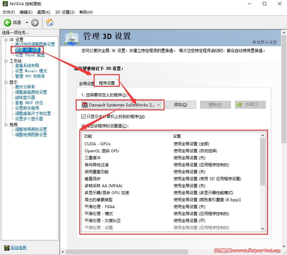Select 管理 3D 设置 in the tree
Viewport: 287px width, 255px height.
pyautogui.click(x=27, y=50)
